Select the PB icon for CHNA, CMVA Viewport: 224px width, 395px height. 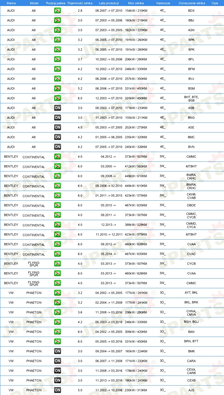pos(58,312)
